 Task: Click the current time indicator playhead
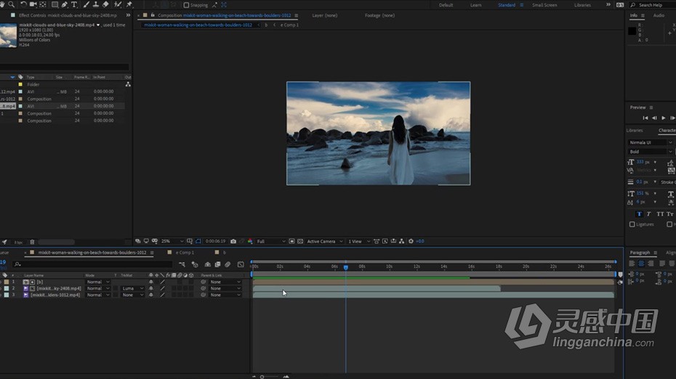click(346, 267)
